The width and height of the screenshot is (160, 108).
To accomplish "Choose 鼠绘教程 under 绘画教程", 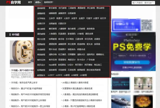I will point(53,70).
